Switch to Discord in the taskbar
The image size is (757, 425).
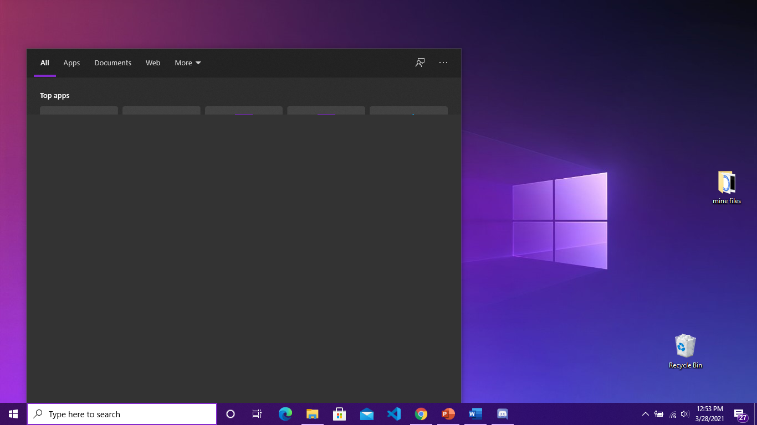point(503,414)
